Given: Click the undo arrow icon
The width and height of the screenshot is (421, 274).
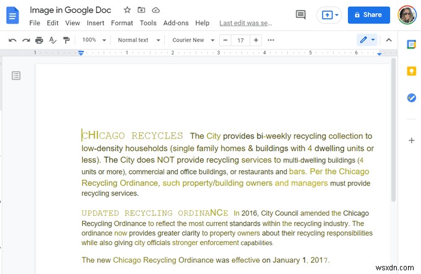Looking at the screenshot, I should tap(12, 40).
